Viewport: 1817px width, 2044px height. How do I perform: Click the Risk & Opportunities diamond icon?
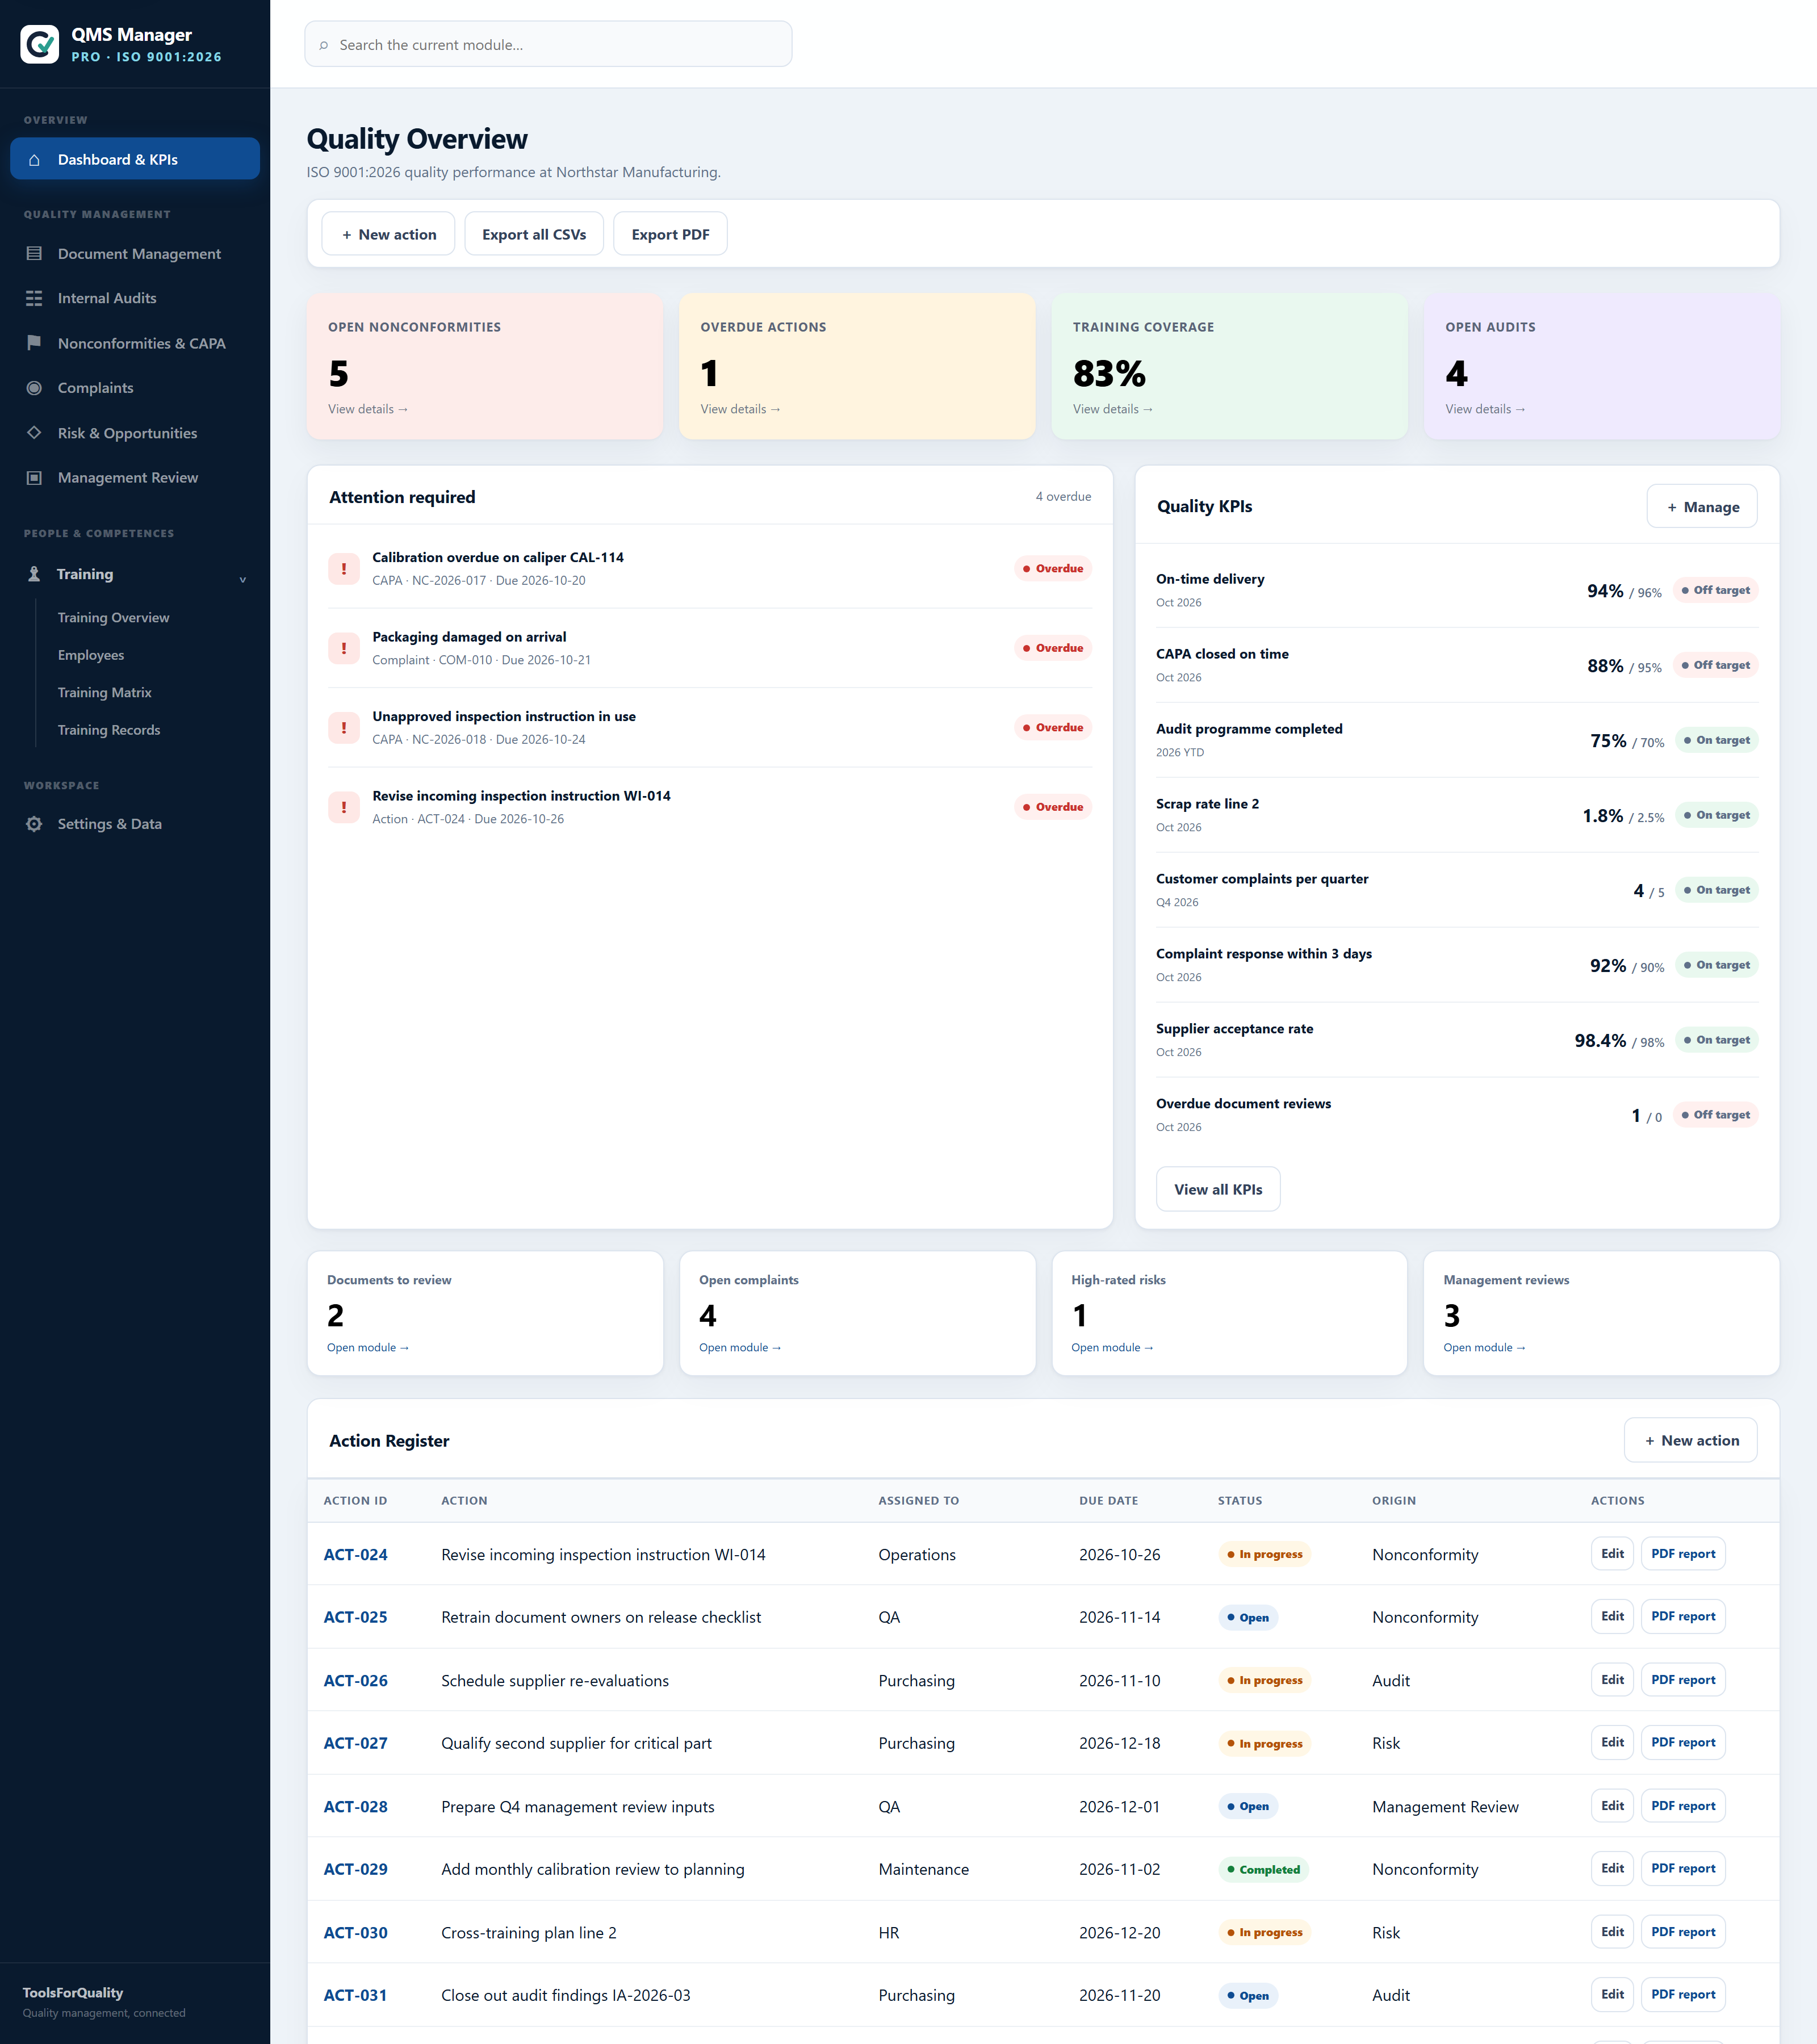(x=34, y=433)
